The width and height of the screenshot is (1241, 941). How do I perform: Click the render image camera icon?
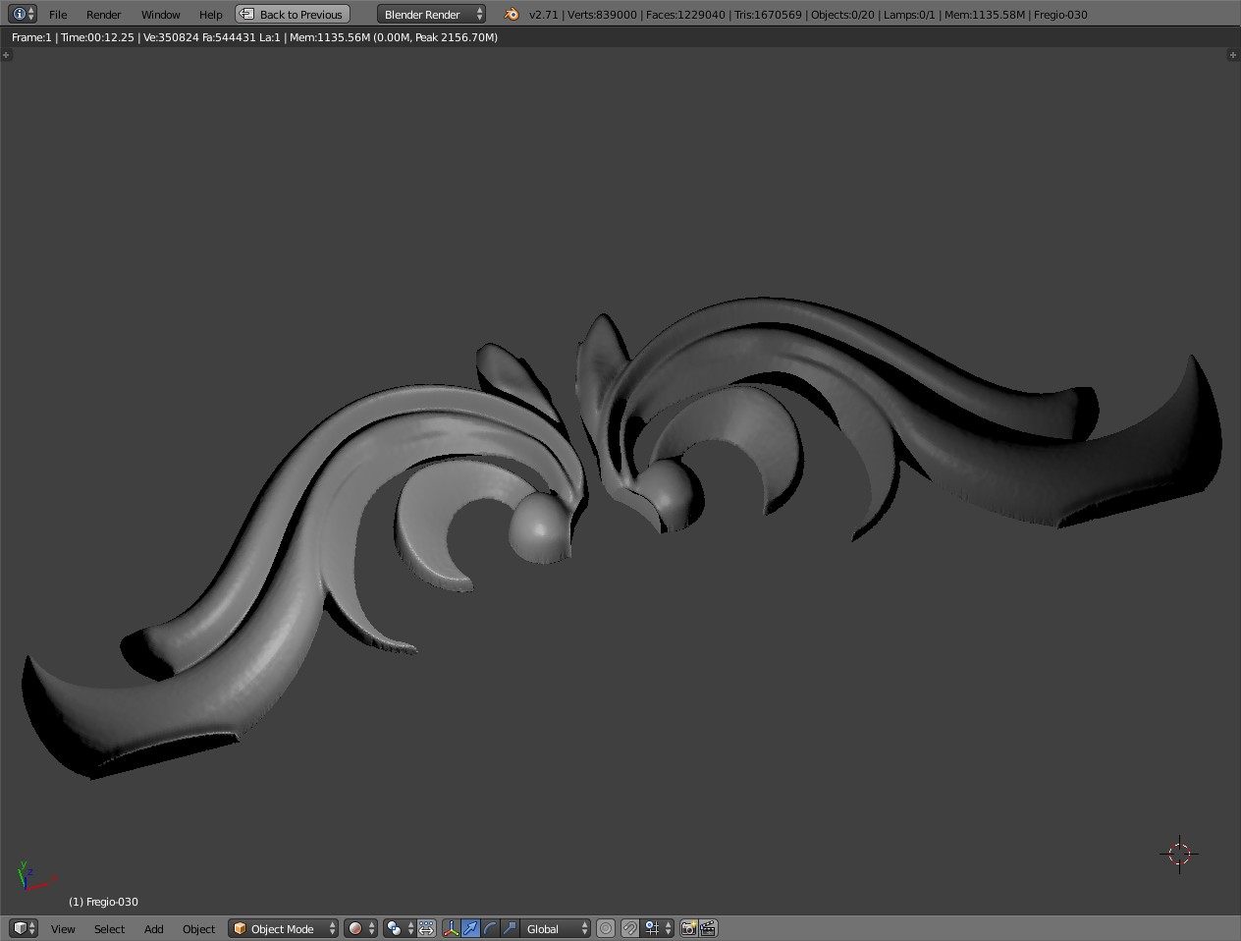pyautogui.click(x=688, y=928)
